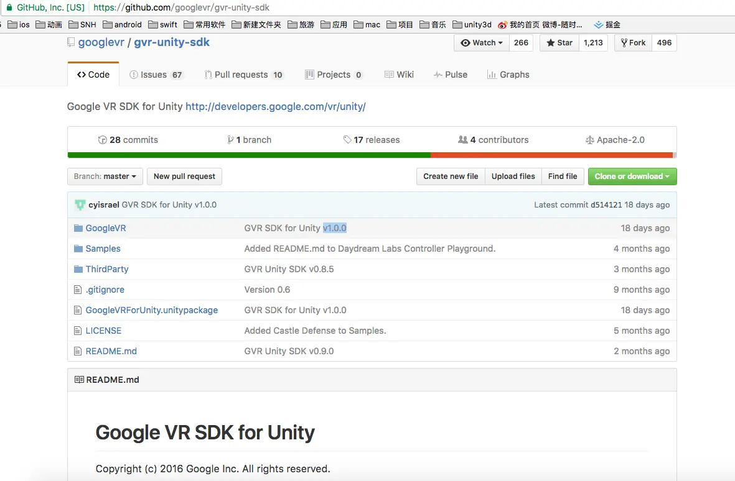Open the 28 commits link

pyautogui.click(x=128, y=140)
